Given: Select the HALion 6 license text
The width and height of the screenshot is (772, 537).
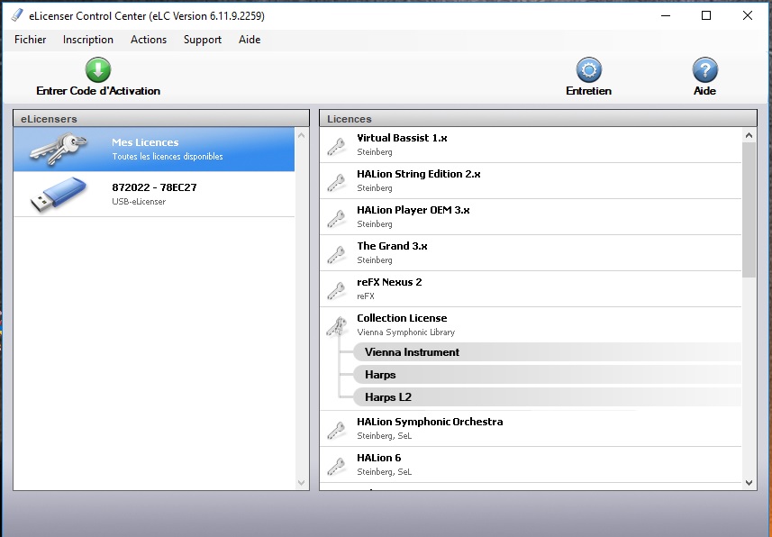Looking at the screenshot, I should pyautogui.click(x=378, y=458).
